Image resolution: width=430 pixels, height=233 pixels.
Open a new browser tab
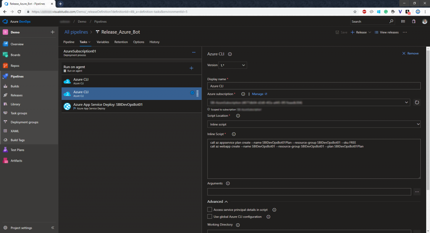coord(60,3)
